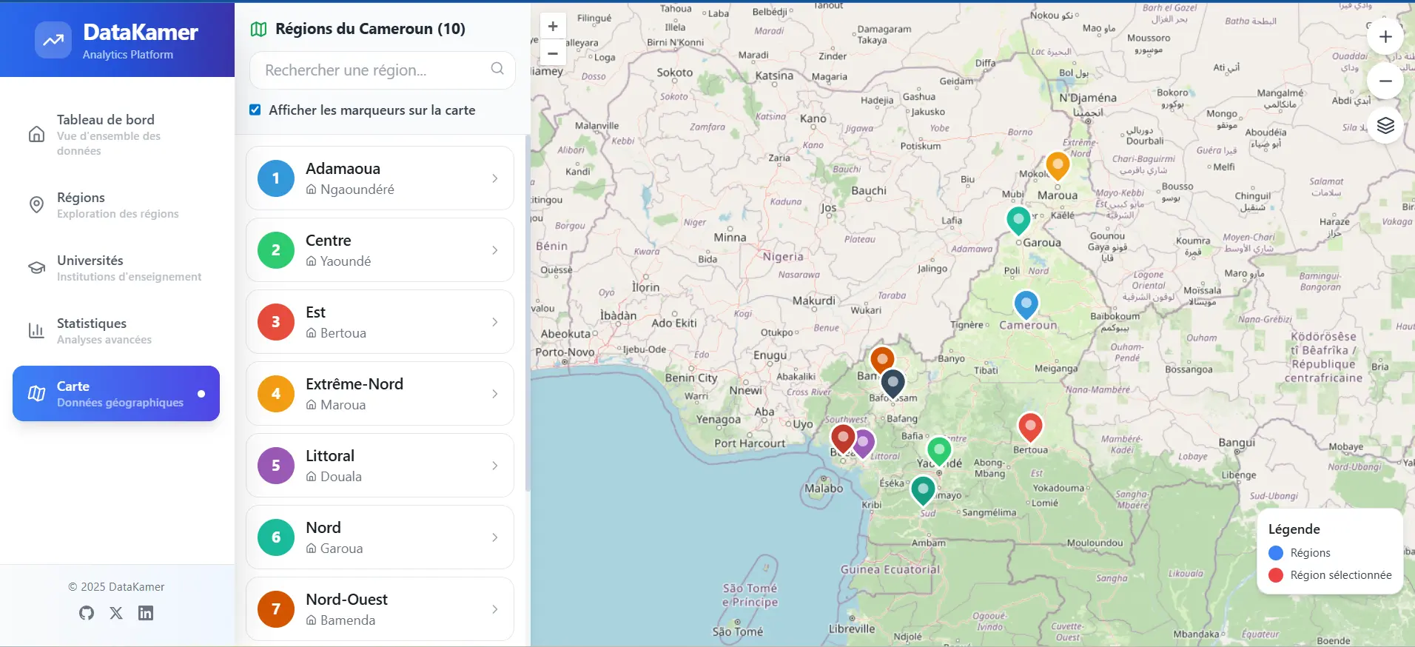
Task: Expand the Extrême-Nord region chevron
Action: coord(495,394)
